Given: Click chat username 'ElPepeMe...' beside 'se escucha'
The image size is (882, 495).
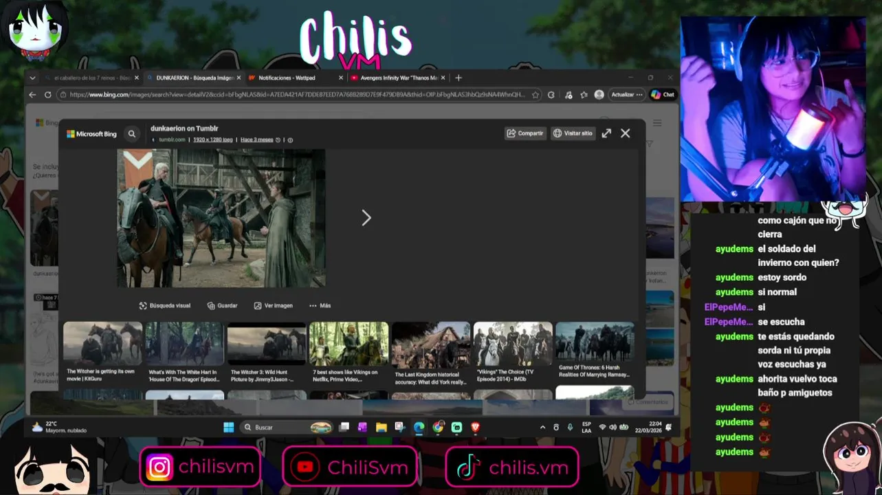Looking at the screenshot, I should [x=729, y=322].
